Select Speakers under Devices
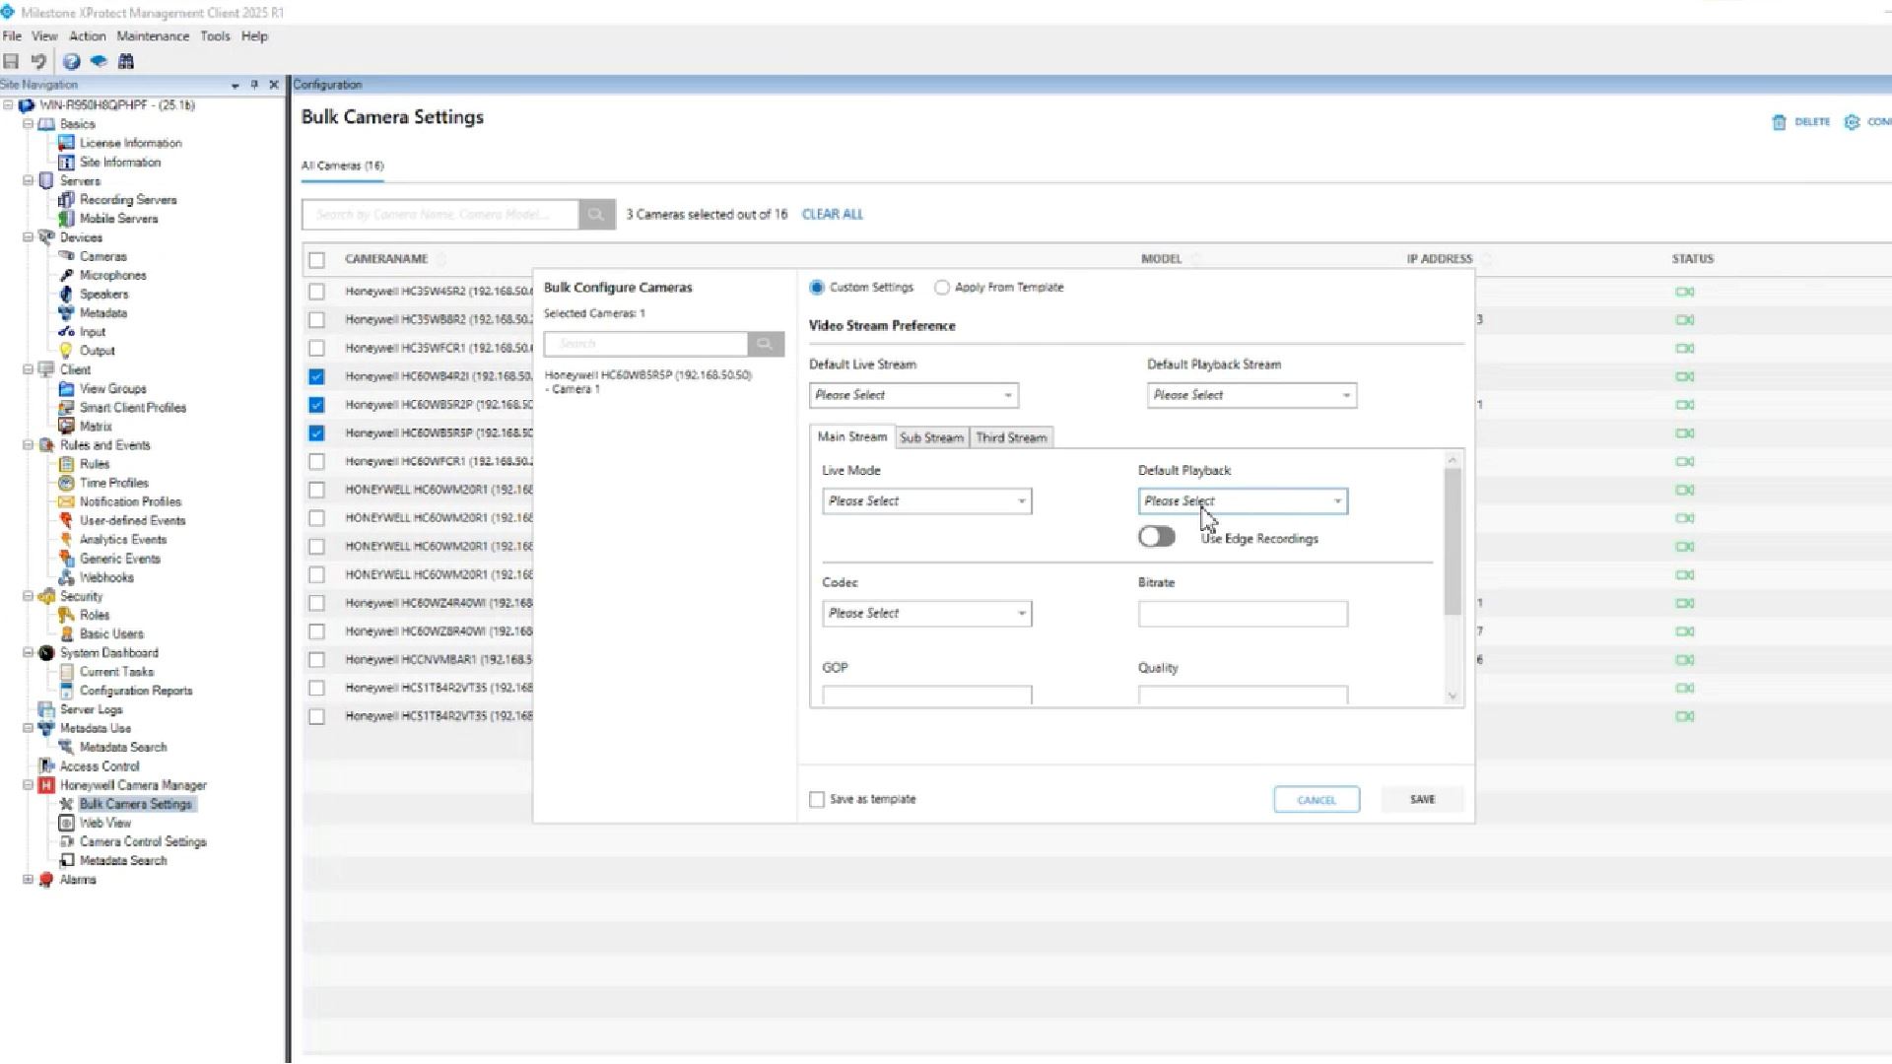The height and width of the screenshot is (1064, 1892). [103, 294]
